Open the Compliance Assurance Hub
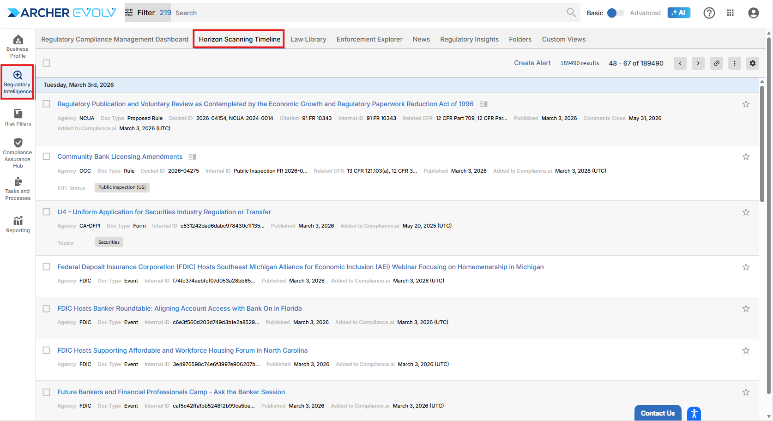773x421 pixels. (x=18, y=153)
